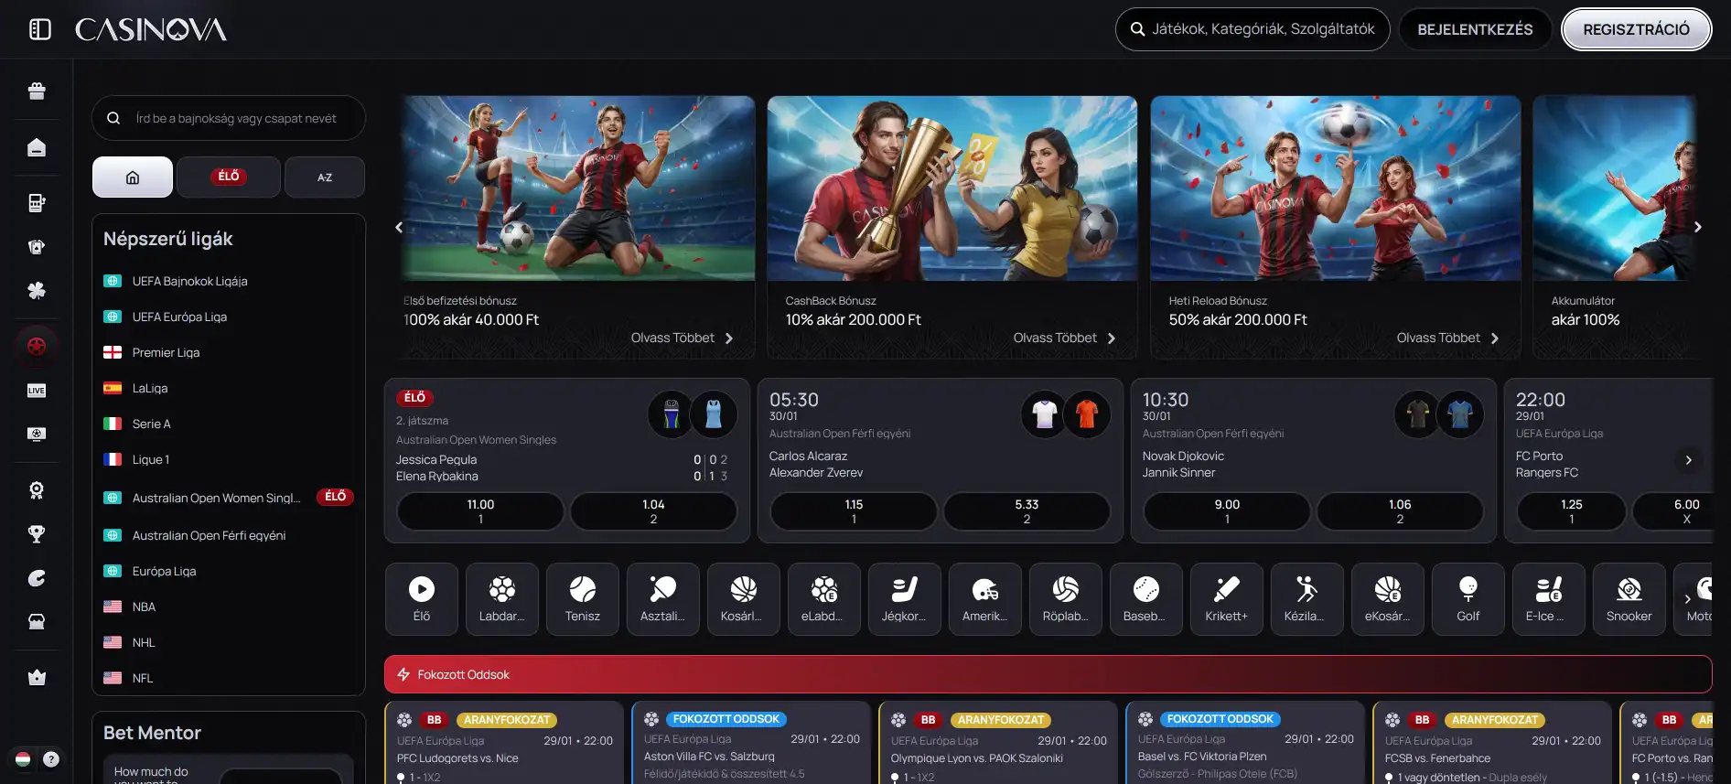Open Premier Liga league
1731x784 pixels.
coord(229,352)
